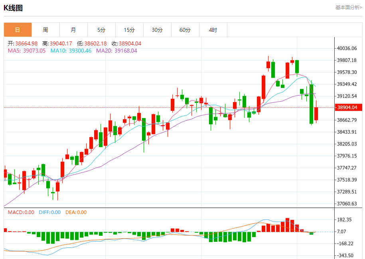Open the 基本面分析> link
Image resolution: width=365 pixels, height=259 pixels.
[349, 8]
